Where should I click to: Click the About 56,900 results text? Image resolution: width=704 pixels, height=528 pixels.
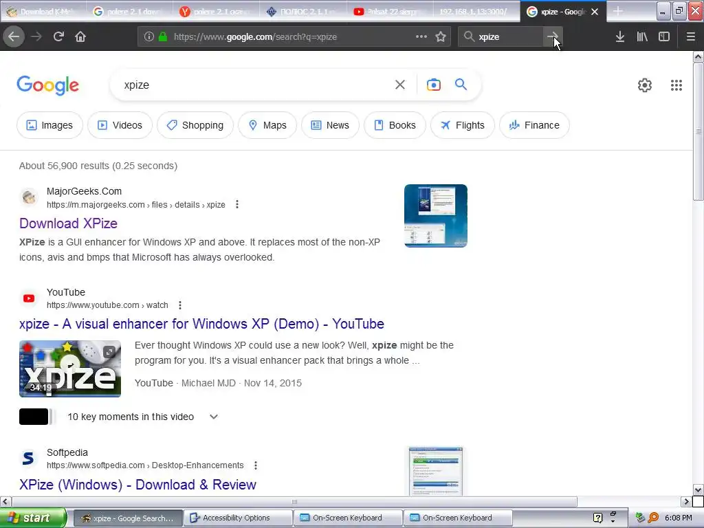click(98, 166)
